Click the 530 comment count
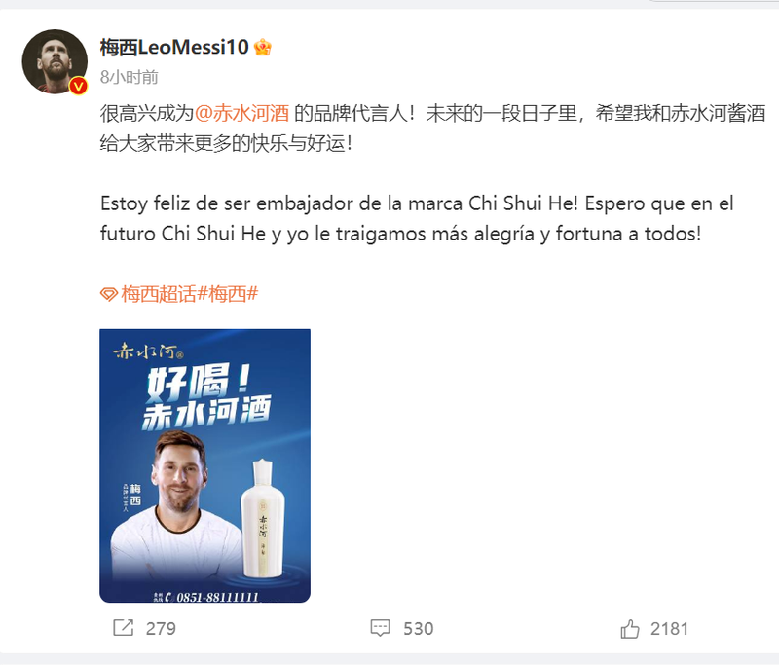Screen dimensions: 779x665 pos(419,628)
